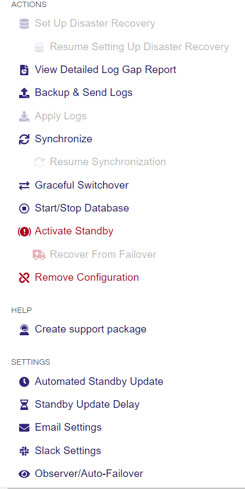The image size is (245, 489).
Task: Click the Backup & Send Logs upload icon
Action: coord(24,93)
